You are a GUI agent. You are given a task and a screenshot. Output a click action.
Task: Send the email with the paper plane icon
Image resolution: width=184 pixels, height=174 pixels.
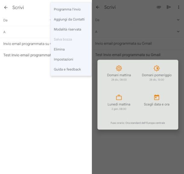tap(169, 7)
